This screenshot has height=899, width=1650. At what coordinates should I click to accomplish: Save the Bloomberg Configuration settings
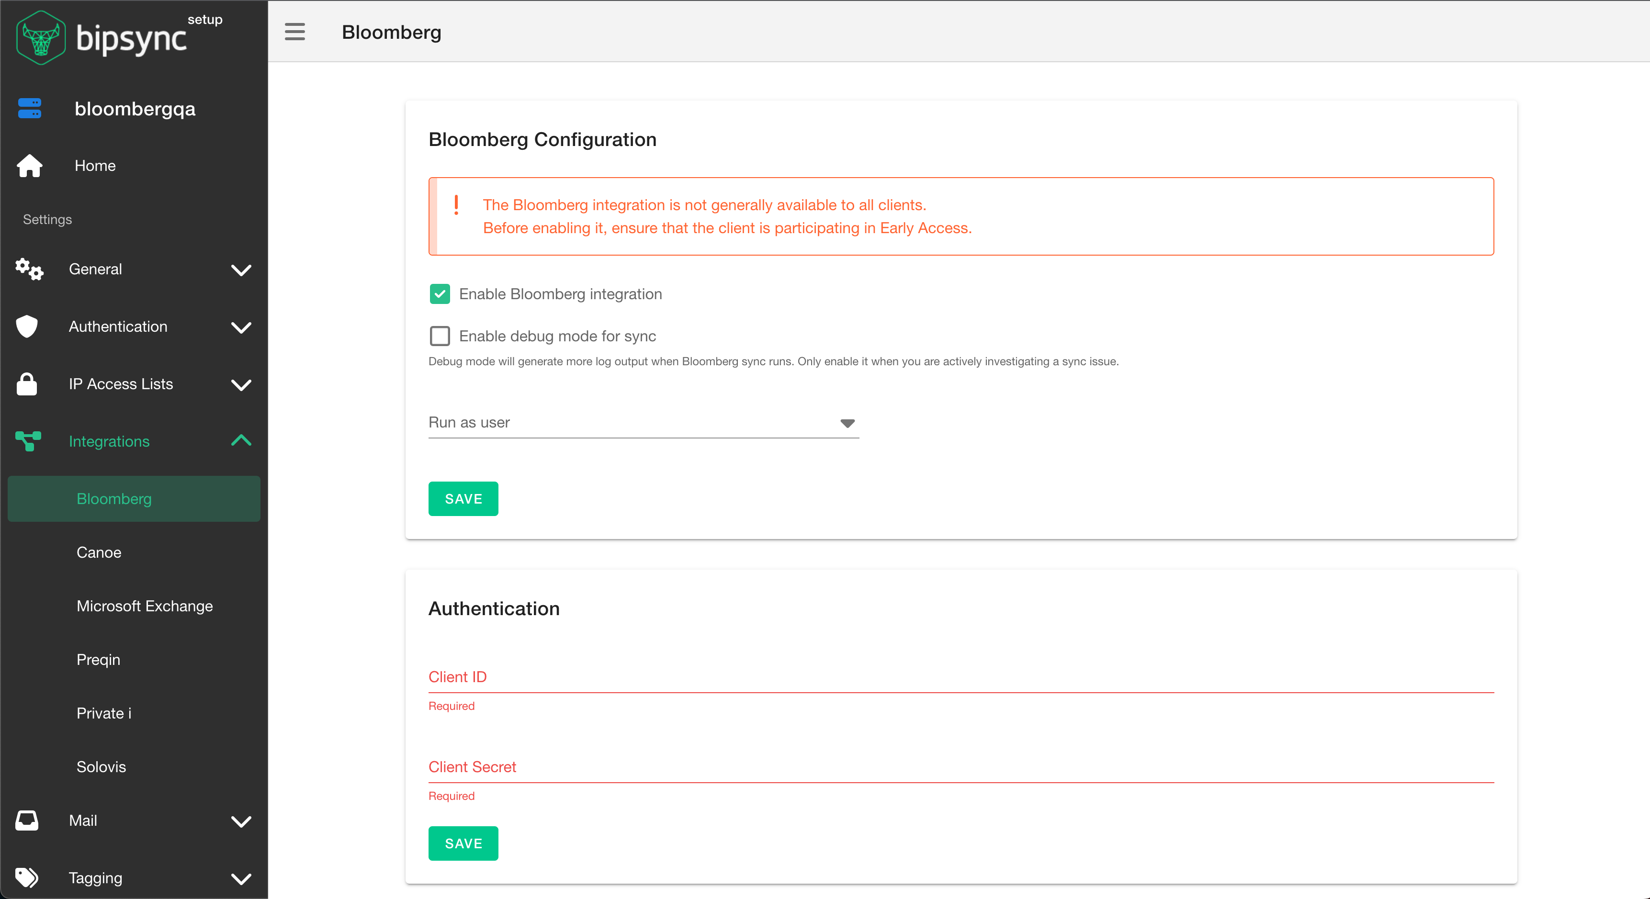463,499
